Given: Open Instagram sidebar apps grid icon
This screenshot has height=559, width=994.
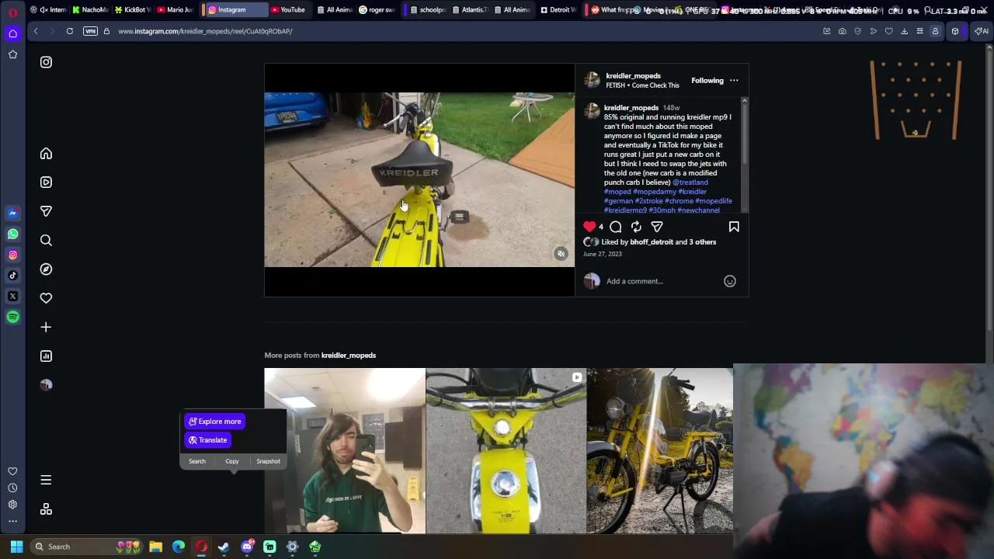Looking at the screenshot, I should point(46,509).
